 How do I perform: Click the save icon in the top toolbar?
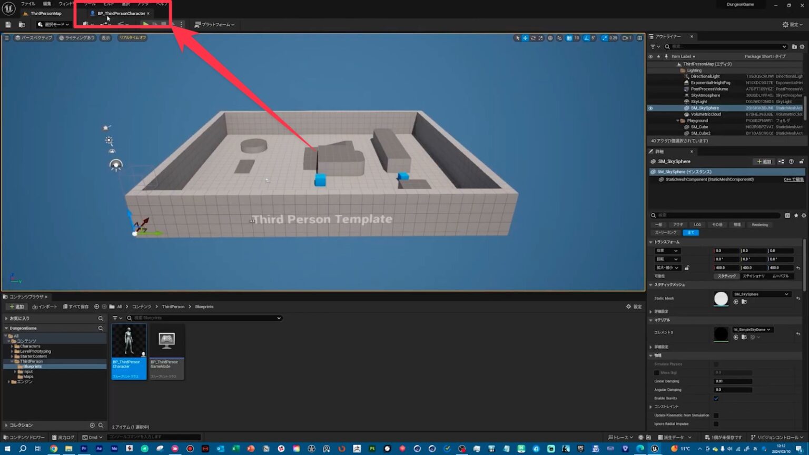point(7,24)
